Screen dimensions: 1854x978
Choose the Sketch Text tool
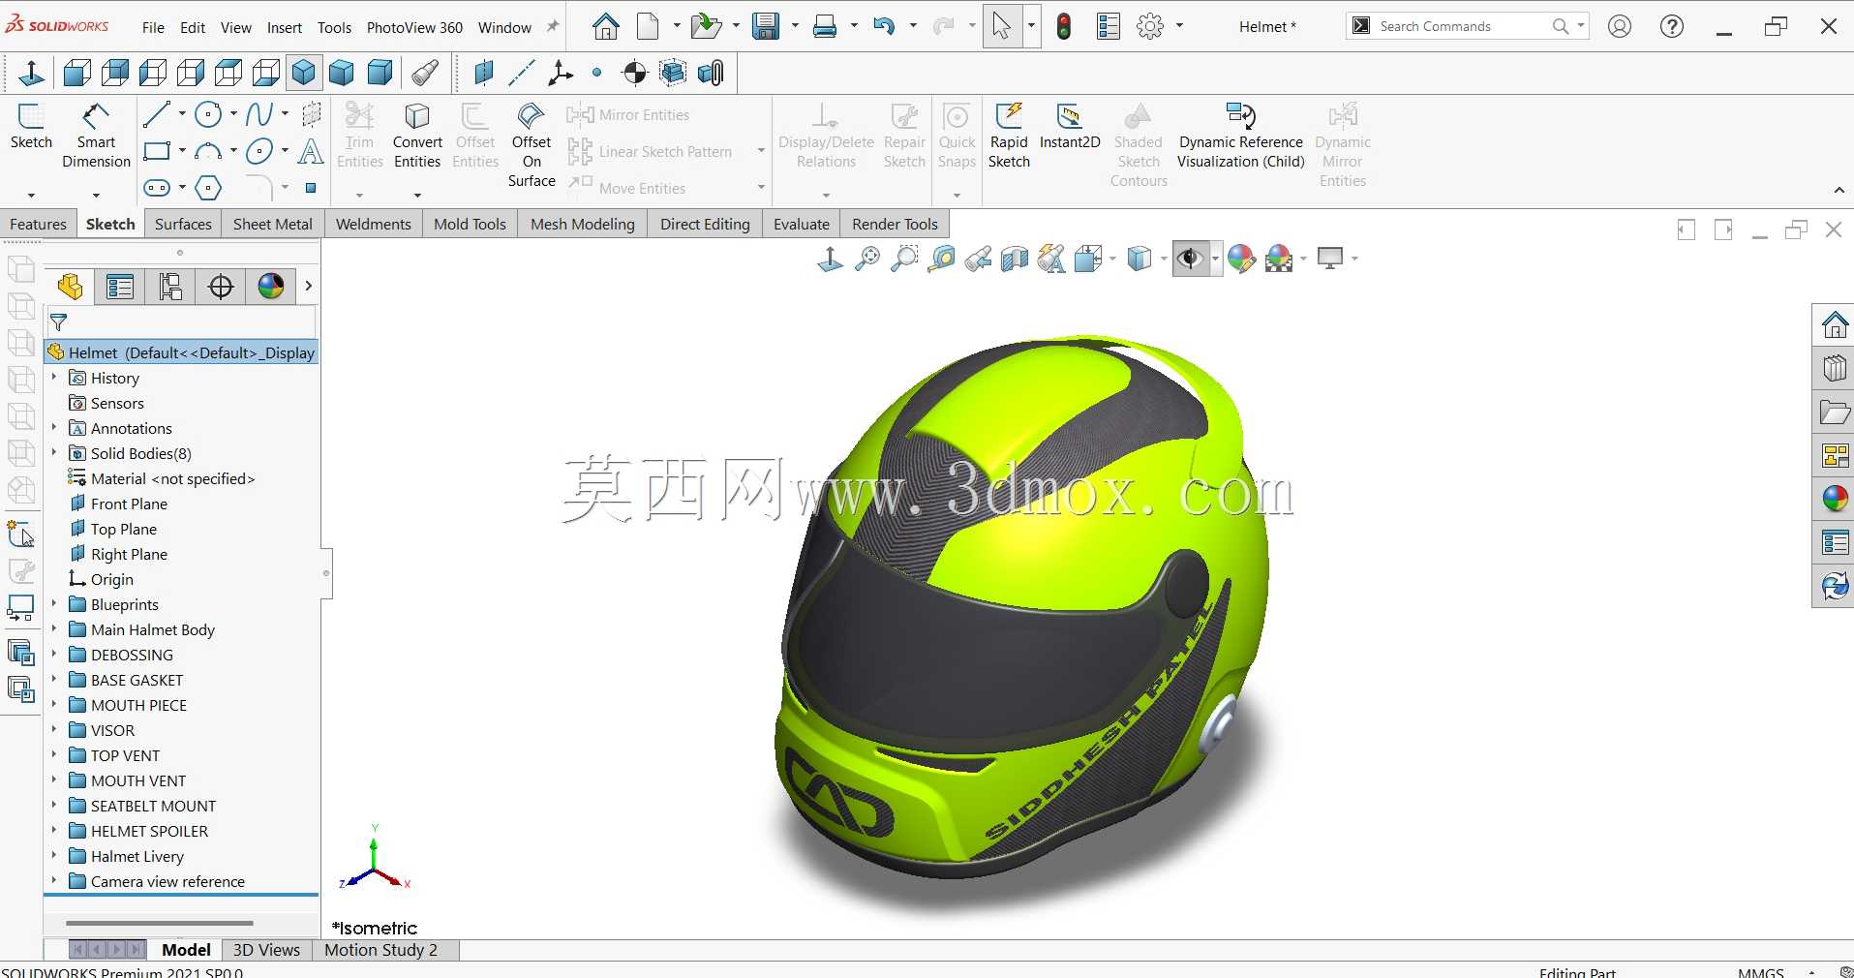pyautogui.click(x=311, y=151)
